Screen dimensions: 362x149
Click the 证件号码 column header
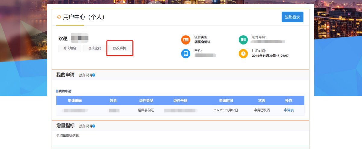tap(180, 101)
